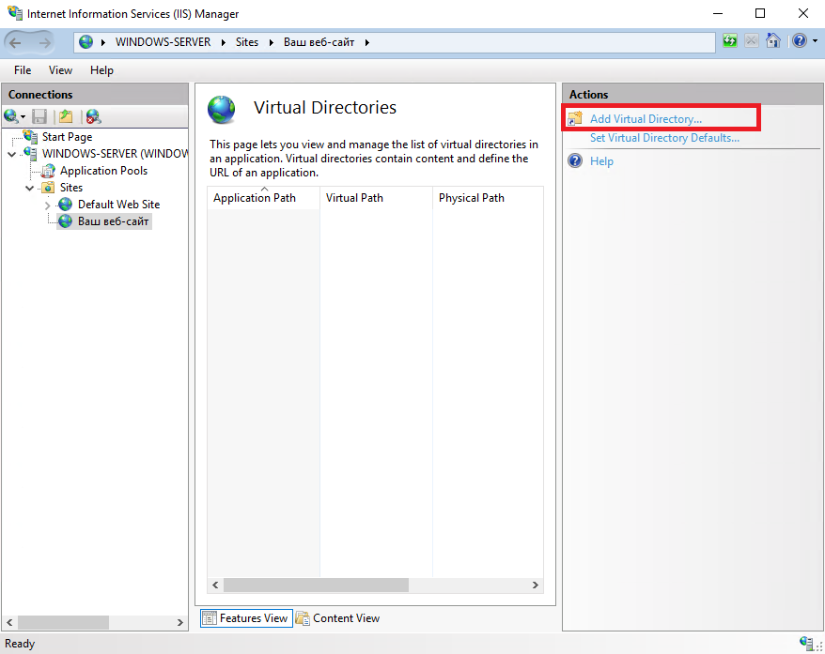The image size is (825, 654).
Task: Open the File menu
Action: pyautogui.click(x=23, y=70)
